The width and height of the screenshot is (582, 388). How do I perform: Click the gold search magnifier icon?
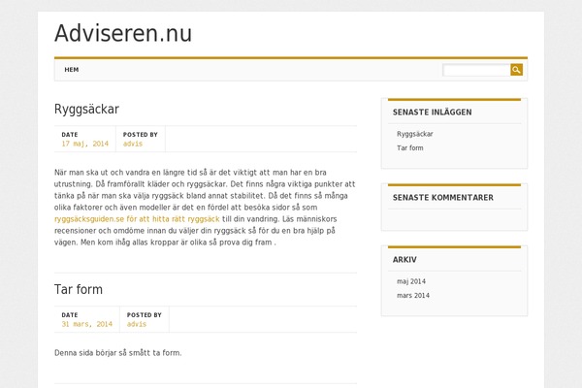tap(516, 70)
